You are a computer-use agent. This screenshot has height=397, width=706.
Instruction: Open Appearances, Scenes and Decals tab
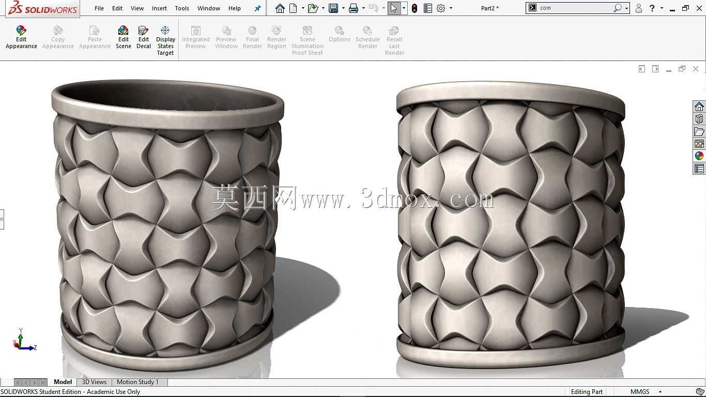[x=699, y=156]
